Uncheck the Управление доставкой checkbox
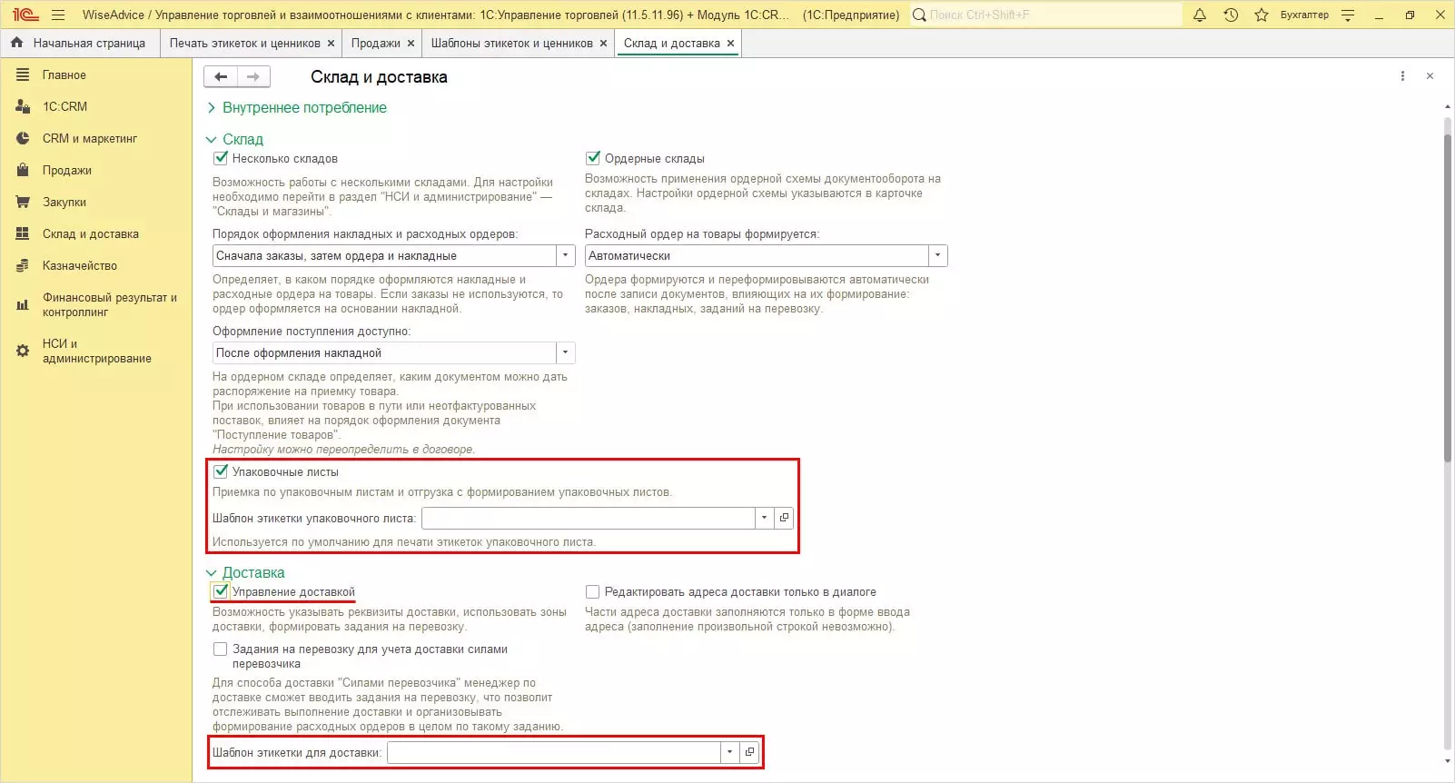 coord(220,591)
